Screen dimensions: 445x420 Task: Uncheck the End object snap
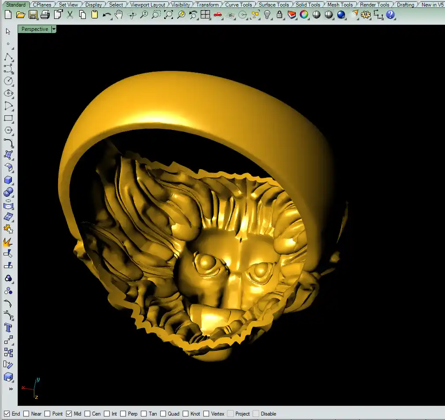tap(7, 414)
